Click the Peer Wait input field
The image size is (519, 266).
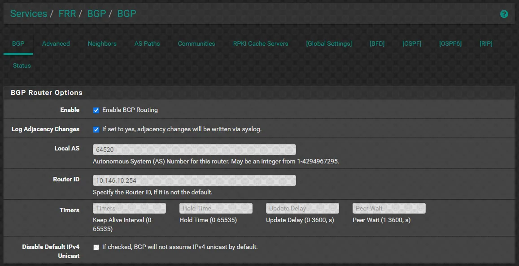pyautogui.click(x=389, y=208)
